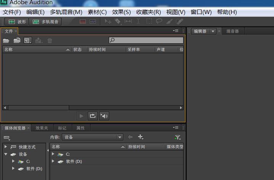The image size is (274, 180).
Task: Click the Media Browser back arrow
Action: click(130, 137)
